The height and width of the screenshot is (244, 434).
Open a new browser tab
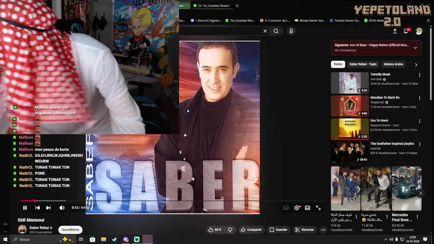click(237, 5)
